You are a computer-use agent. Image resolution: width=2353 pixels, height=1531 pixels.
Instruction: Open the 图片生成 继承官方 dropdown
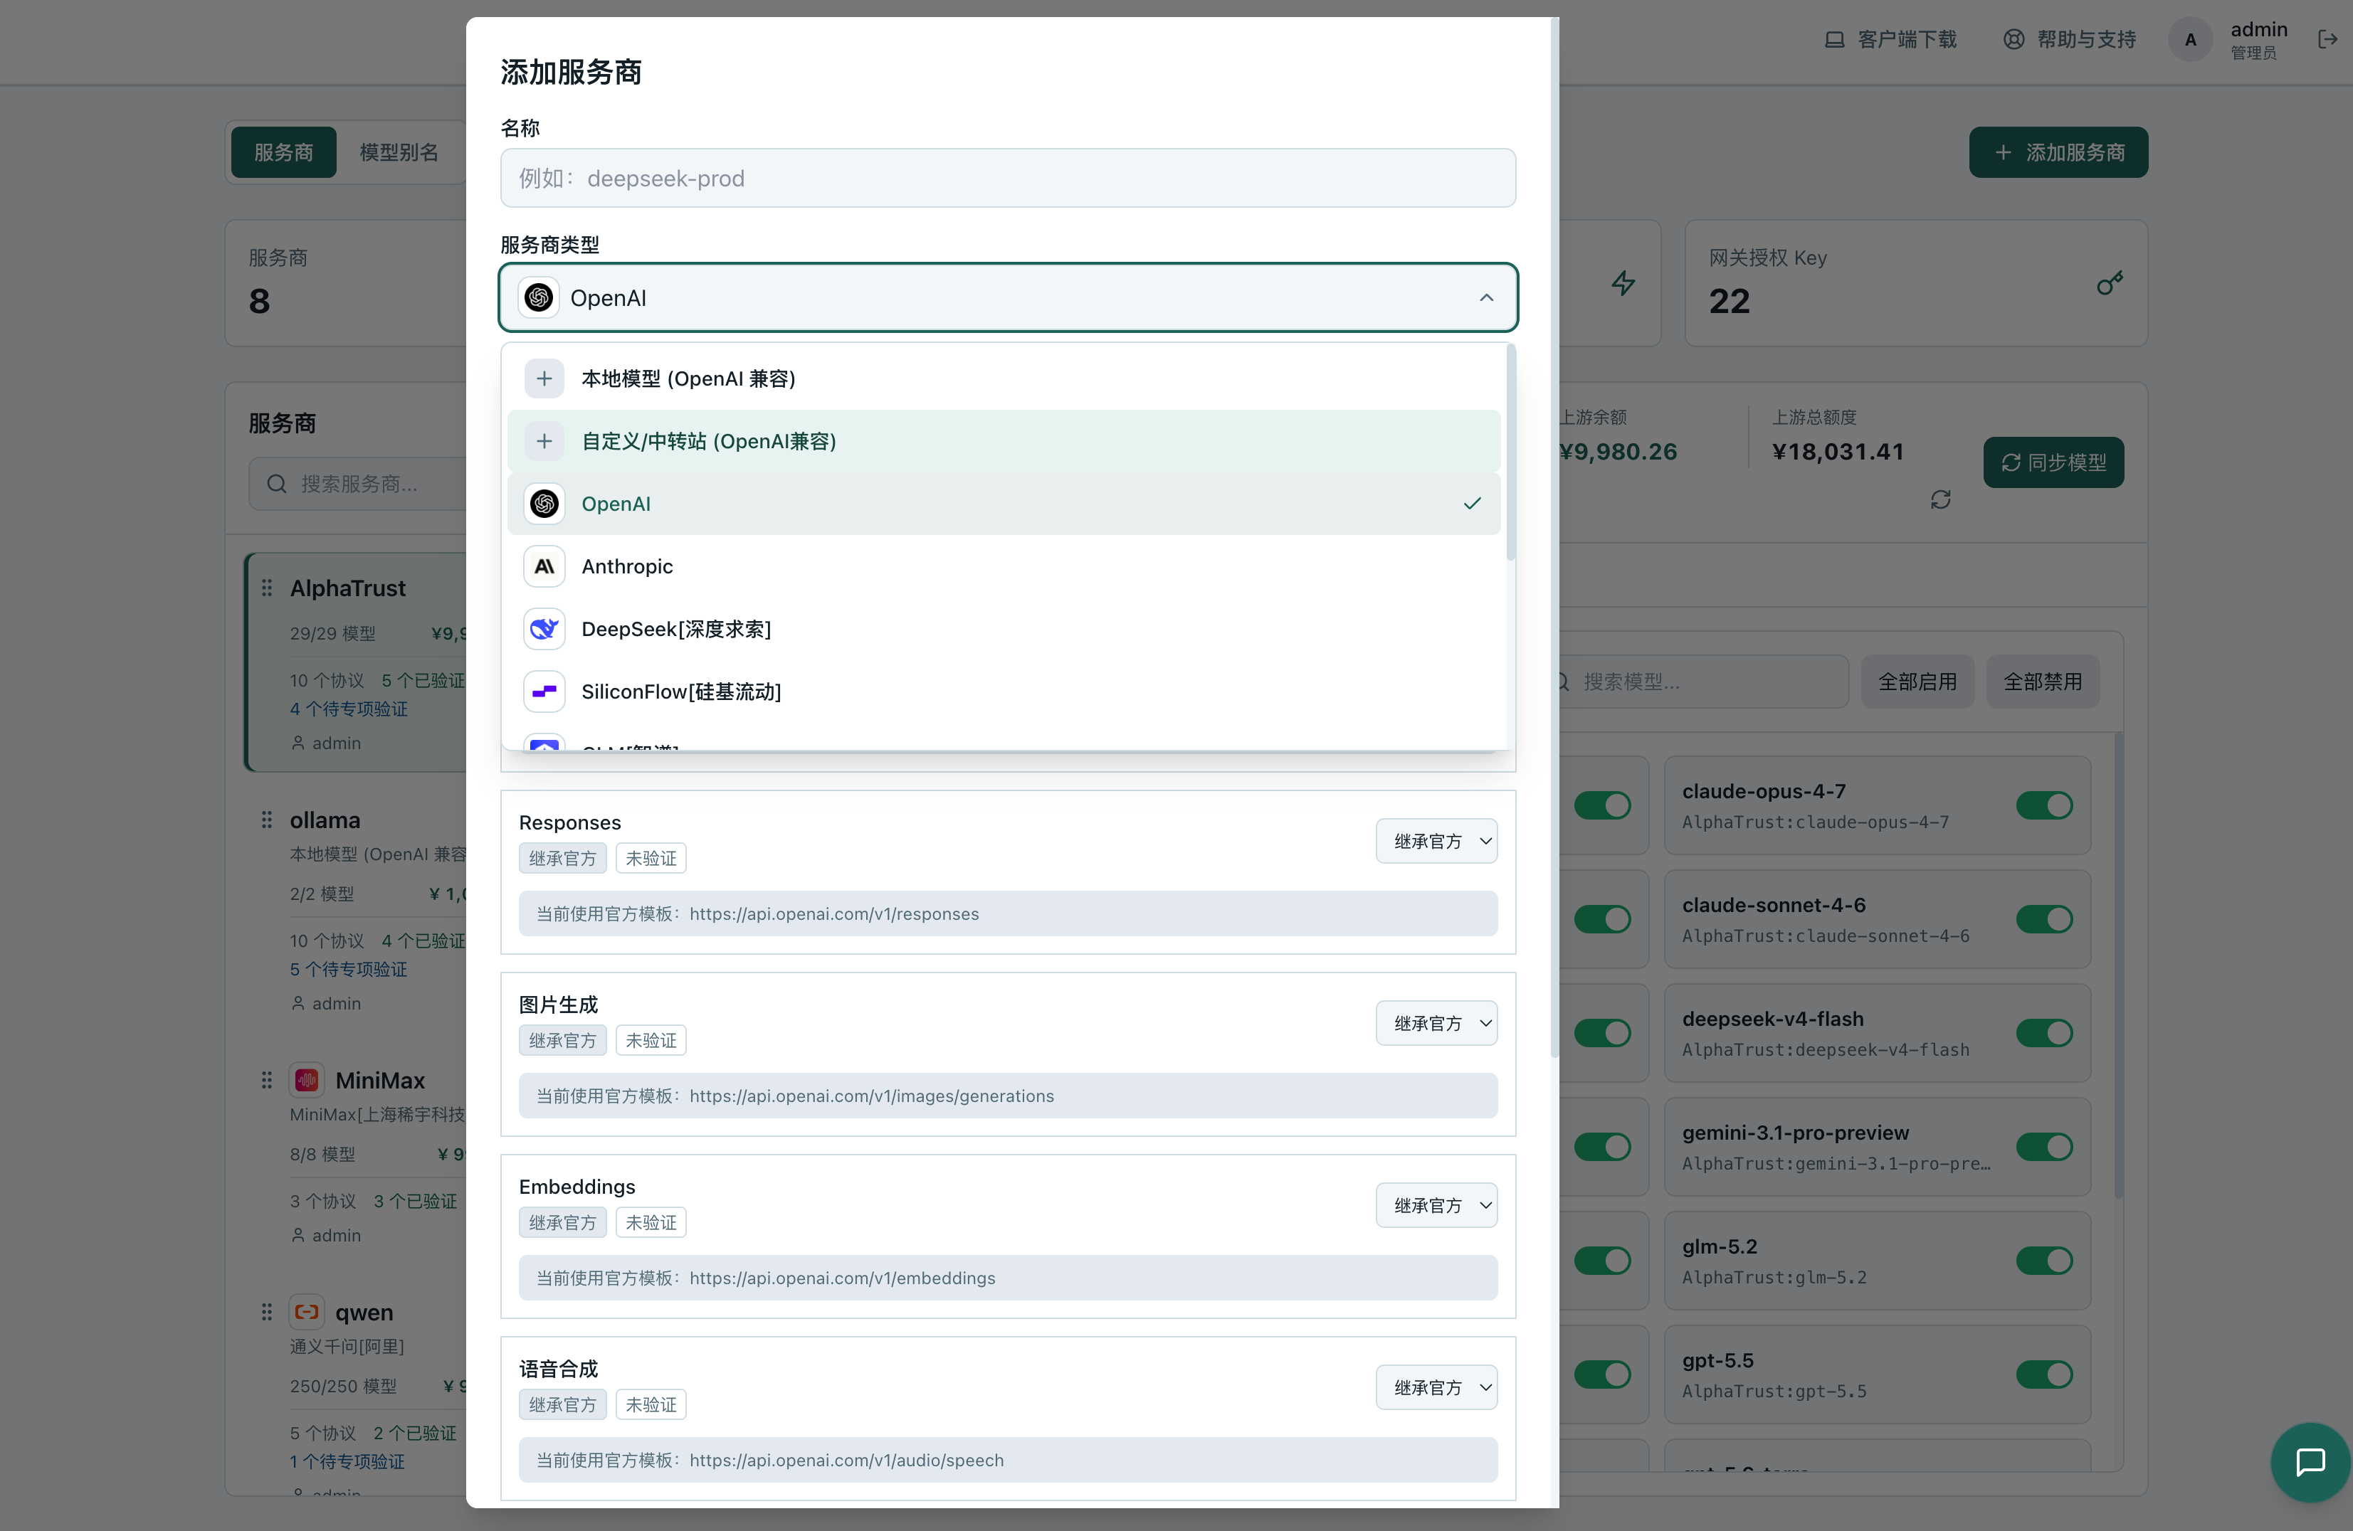tap(1436, 1023)
